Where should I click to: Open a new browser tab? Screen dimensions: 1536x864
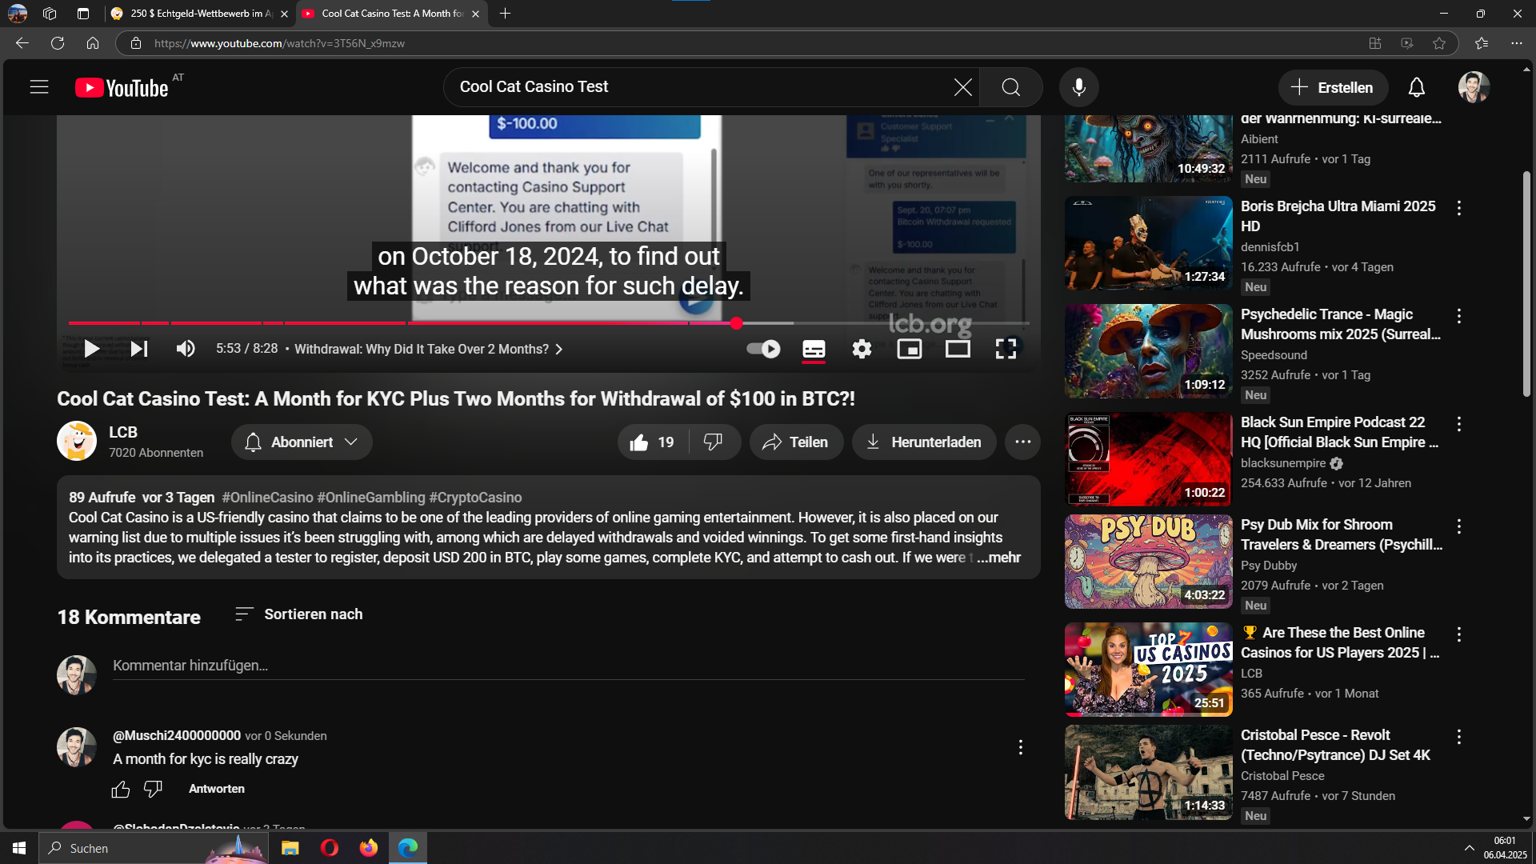point(505,14)
